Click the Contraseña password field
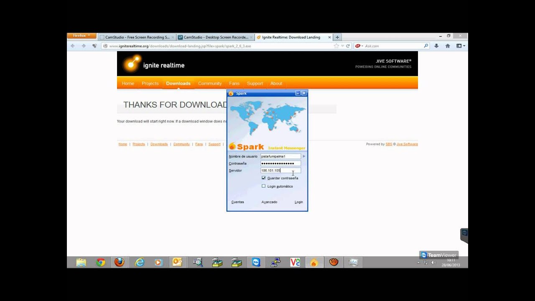 pyautogui.click(x=280, y=163)
